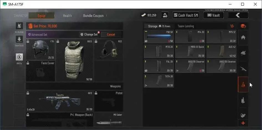Select the all-items stack icon atop sidebar
This screenshot has height=130, width=262.
(243, 26)
